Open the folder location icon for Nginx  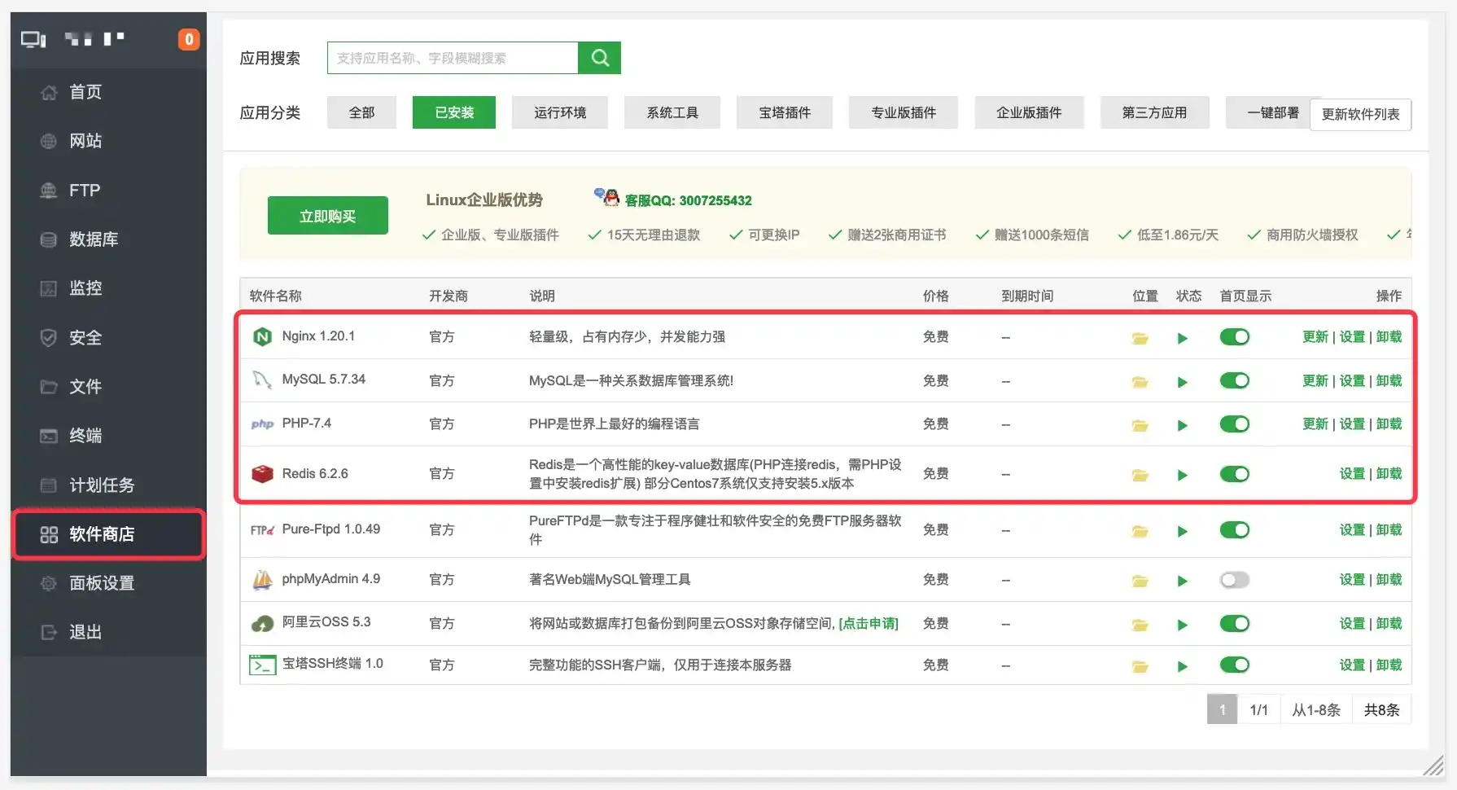click(x=1140, y=336)
